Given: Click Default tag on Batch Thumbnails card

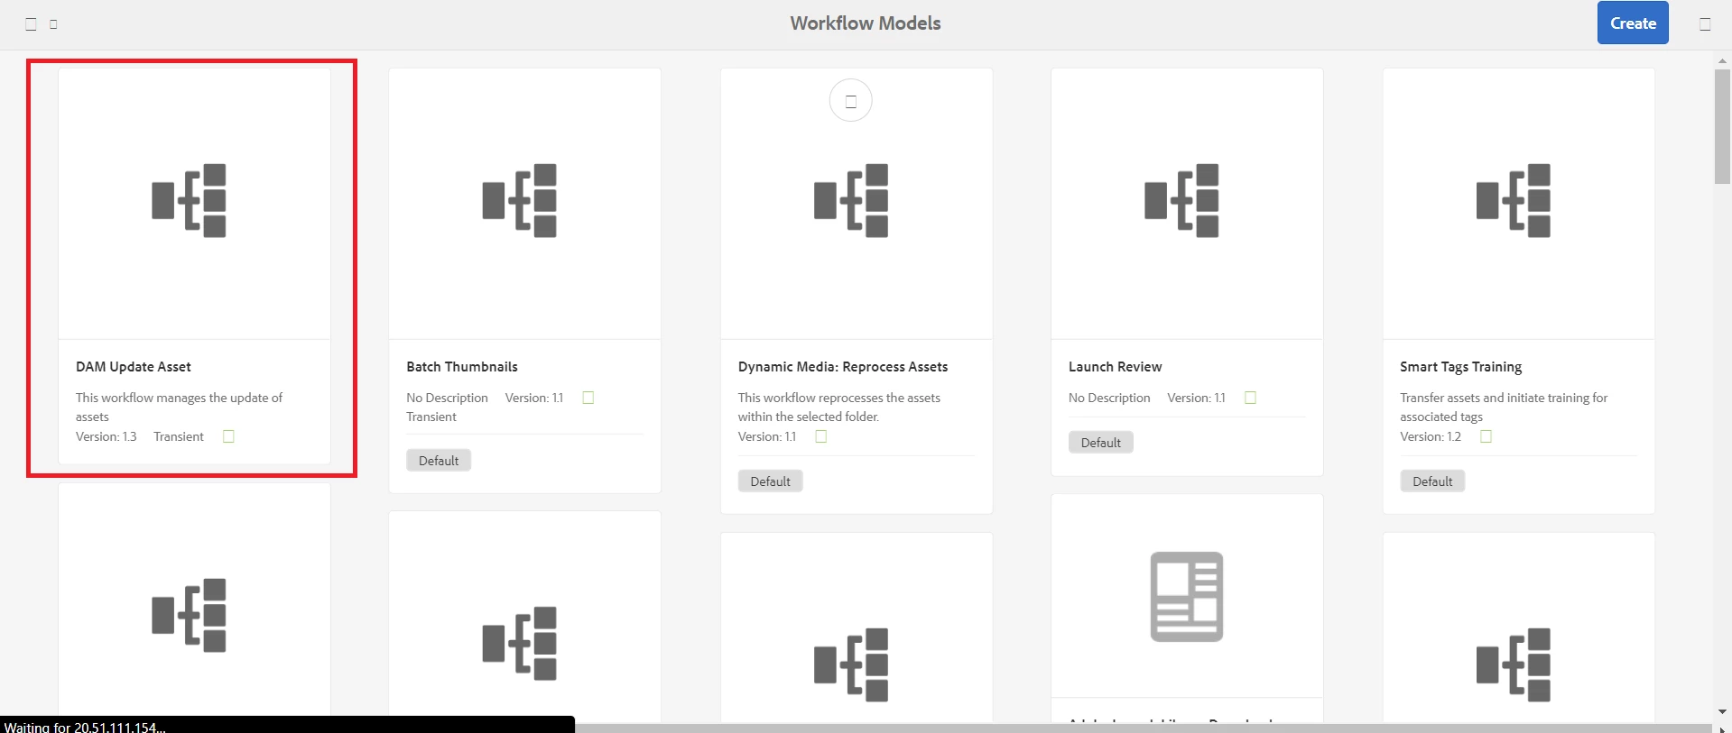Looking at the screenshot, I should [x=439, y=461].
